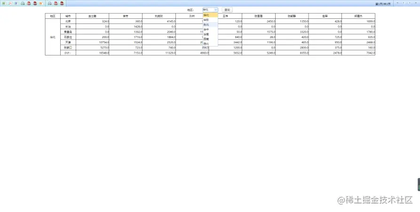Click the cell with value 1392.0
Screen dimensions: 420x212
pyautogui.click(x=126, y=31)
